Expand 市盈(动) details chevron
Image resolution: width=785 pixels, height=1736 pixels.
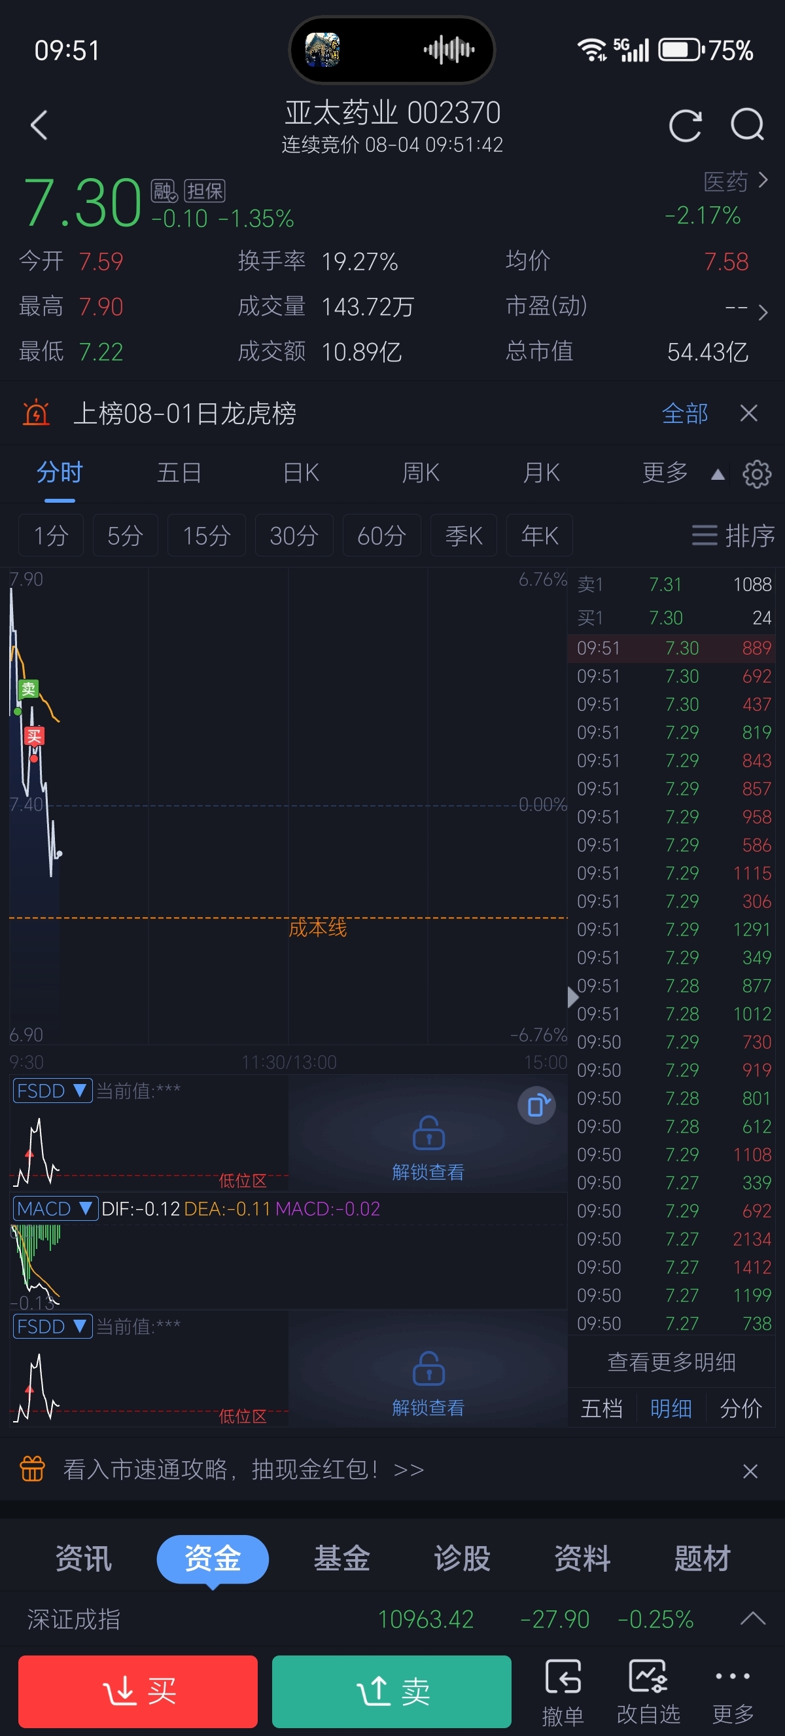point(763,312)
